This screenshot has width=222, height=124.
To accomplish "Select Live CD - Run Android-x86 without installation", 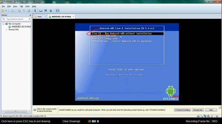I will [127, 34].
